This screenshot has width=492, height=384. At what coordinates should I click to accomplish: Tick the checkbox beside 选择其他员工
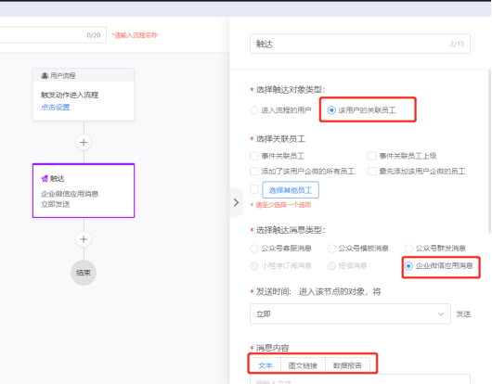click(x=253, y=189)
